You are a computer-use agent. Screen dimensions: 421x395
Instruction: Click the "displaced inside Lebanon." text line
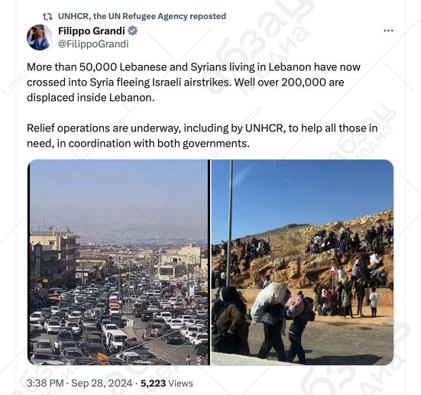pyautogui.click(x=91, y=98)
